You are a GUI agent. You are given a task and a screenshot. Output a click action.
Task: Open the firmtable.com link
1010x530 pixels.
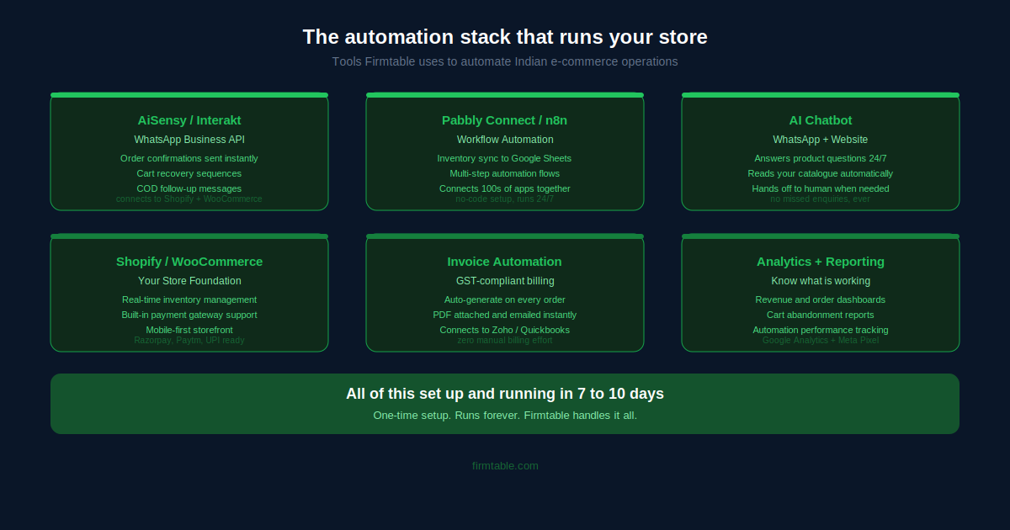505,466
